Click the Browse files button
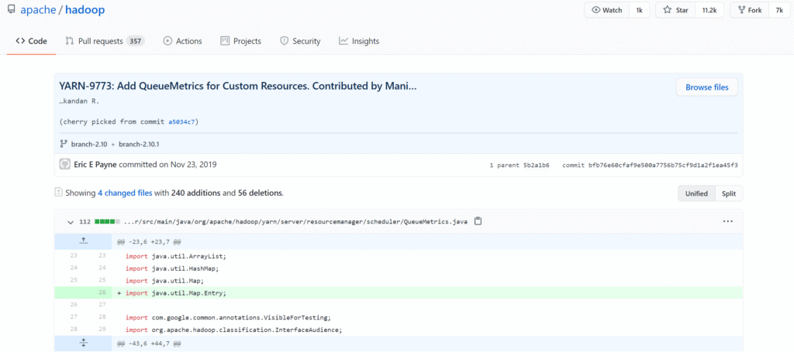This screenshot has height=352, width=794. [707, 87]
